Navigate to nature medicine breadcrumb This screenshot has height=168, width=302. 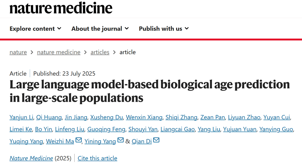(59, 52)
